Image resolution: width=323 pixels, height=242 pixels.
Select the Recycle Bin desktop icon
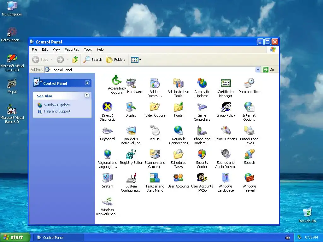point(307,215)
